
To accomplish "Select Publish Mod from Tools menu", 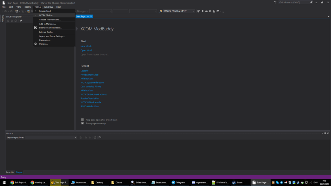I will pyautogui.click(x=54, y=11).
